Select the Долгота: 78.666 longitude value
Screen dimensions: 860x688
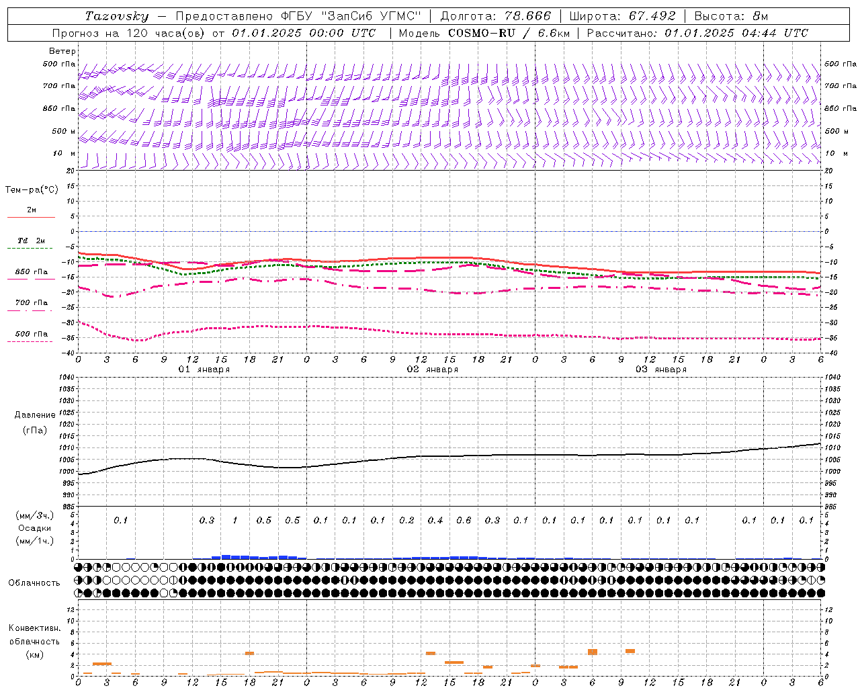tap(495, 16)
